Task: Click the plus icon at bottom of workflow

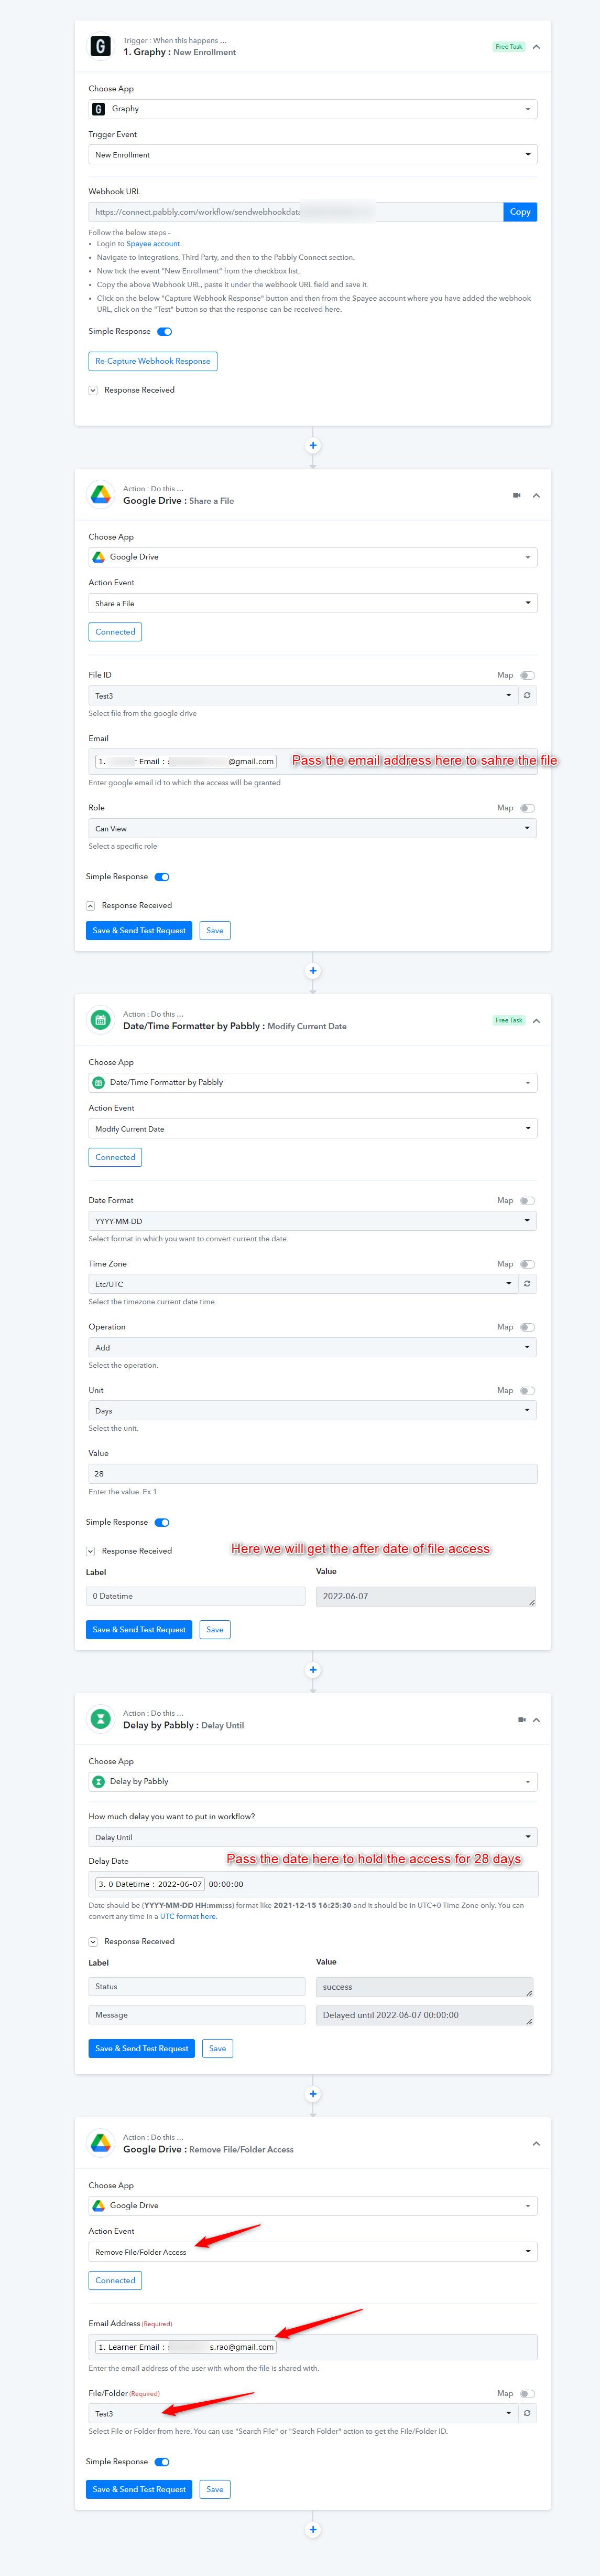Action: pyautogui.click(x=312, y=2529)
